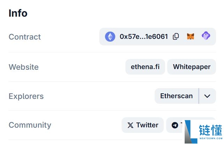Open the Whitepaper link

point(192,67)
